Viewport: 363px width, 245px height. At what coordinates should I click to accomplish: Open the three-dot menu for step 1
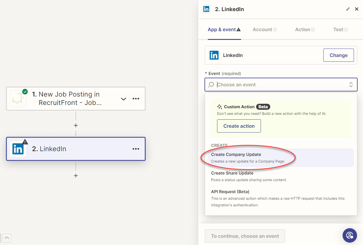(x=136, y=99)
